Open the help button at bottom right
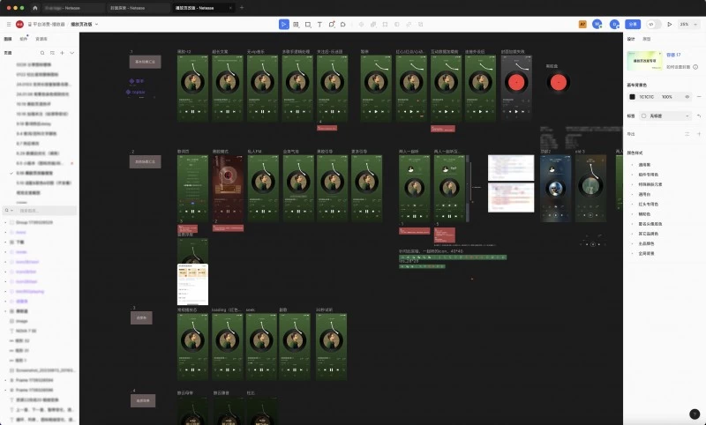The width and height of the screenshot is (706, 425). (x=695, y=414)
